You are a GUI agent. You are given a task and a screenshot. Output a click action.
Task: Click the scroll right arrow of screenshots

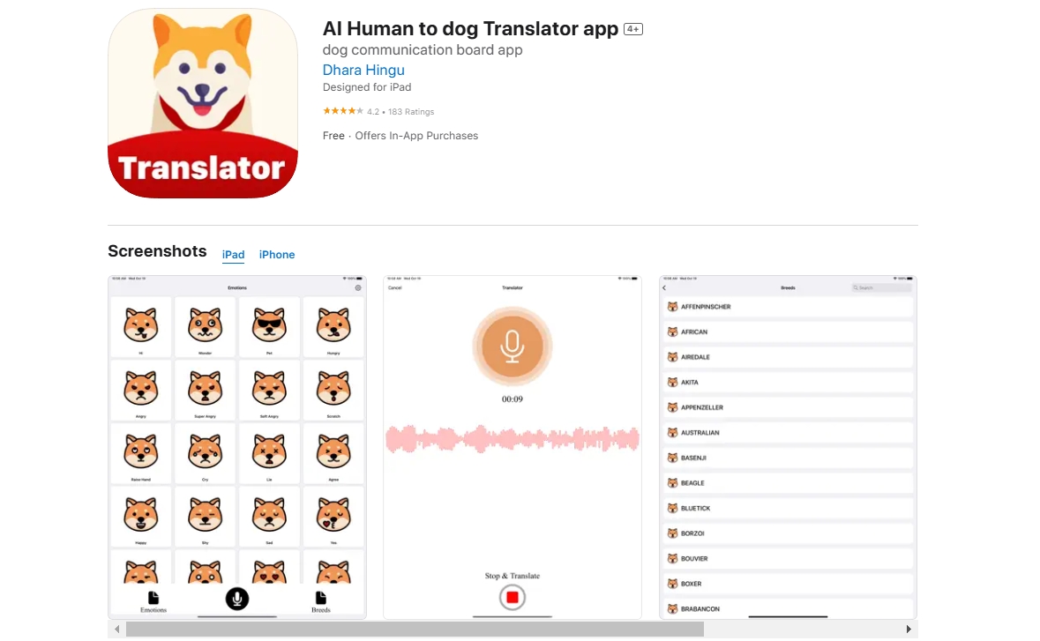pos(909,629)
